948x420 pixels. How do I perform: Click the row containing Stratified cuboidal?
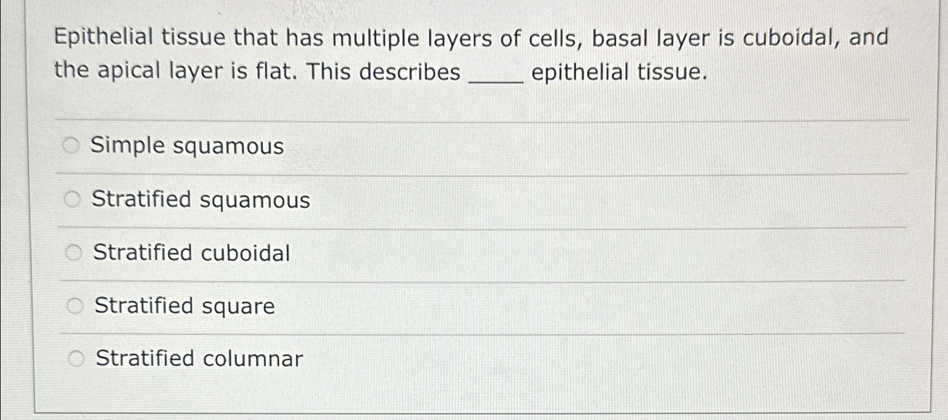click(417, 253)
